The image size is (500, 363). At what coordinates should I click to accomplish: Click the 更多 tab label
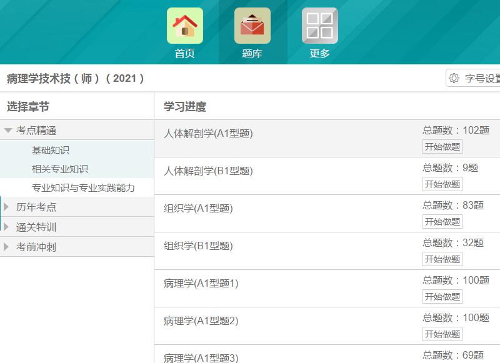(319, 53)
